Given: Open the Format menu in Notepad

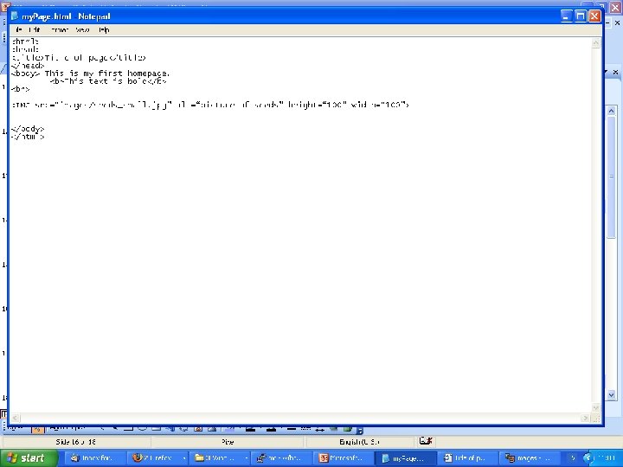Looking at the screenshot, I should tap(60, 29).
